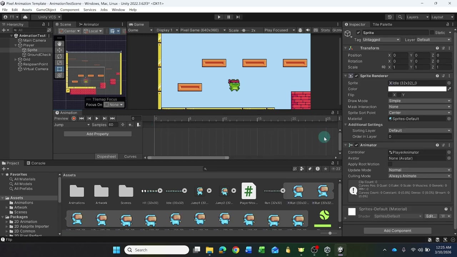Disable the Animator component checkbox
Screen dimensions: 457x257
pyautogui.click(x=356, y=145)
